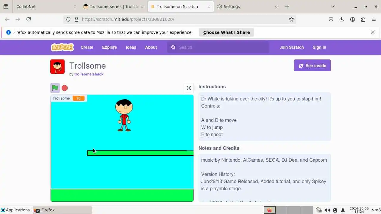
Task: Open the Create menu item
Action: [87, 47]
